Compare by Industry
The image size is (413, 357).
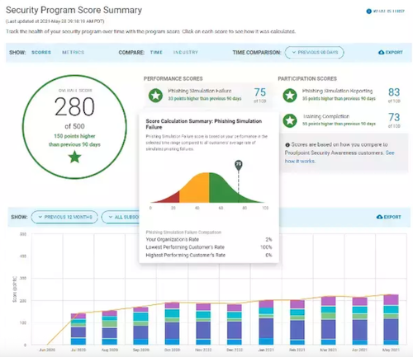pos(186,52)
